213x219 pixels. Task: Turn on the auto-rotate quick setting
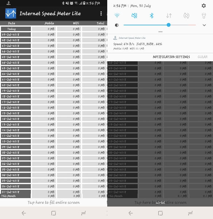point(186,16)
